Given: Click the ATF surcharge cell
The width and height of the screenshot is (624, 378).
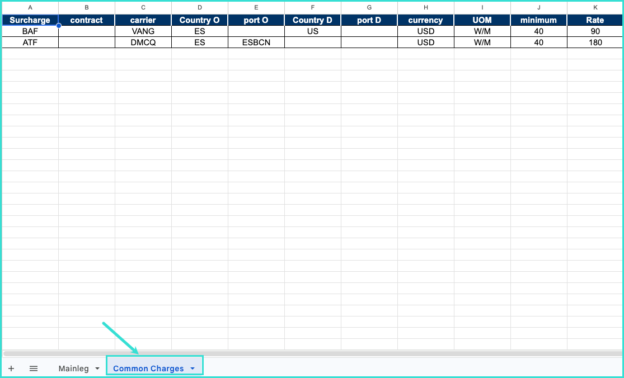Looking at the screenshot, I should (x=30, y=42).
